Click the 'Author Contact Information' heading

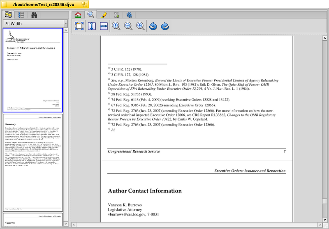coord(145,191)
